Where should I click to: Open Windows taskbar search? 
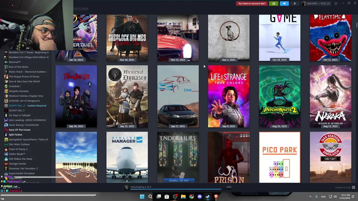coord(150,197)
